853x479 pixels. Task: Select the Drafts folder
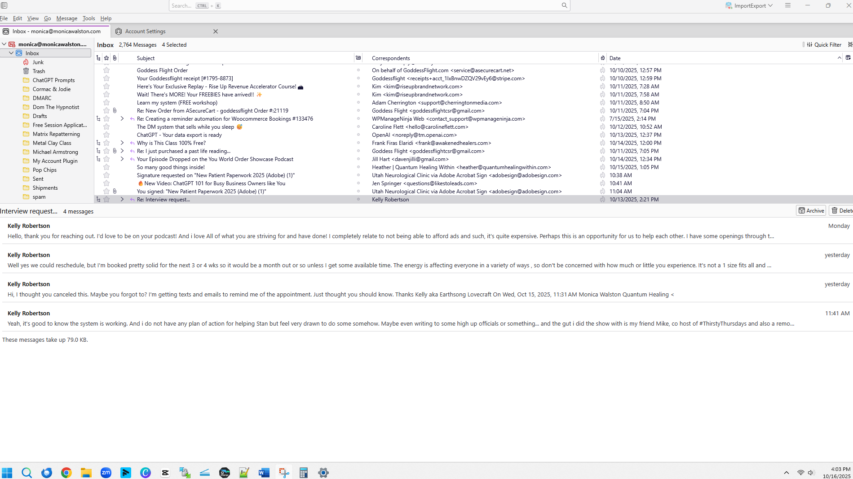(x=40, y=116)
